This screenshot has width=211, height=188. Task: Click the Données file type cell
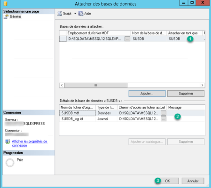pyautogui.click(x=106, y=113)
